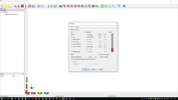
Task: Click the orange D icon in toolbar
Action: pyautogui.click(x=30, y=6)
